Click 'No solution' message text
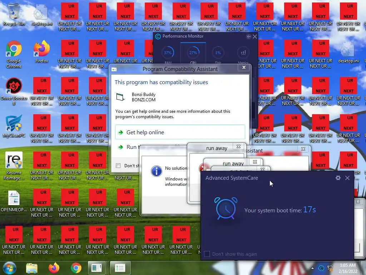The image size is (366, 275). pyautogui.click(x=176, y=168)
